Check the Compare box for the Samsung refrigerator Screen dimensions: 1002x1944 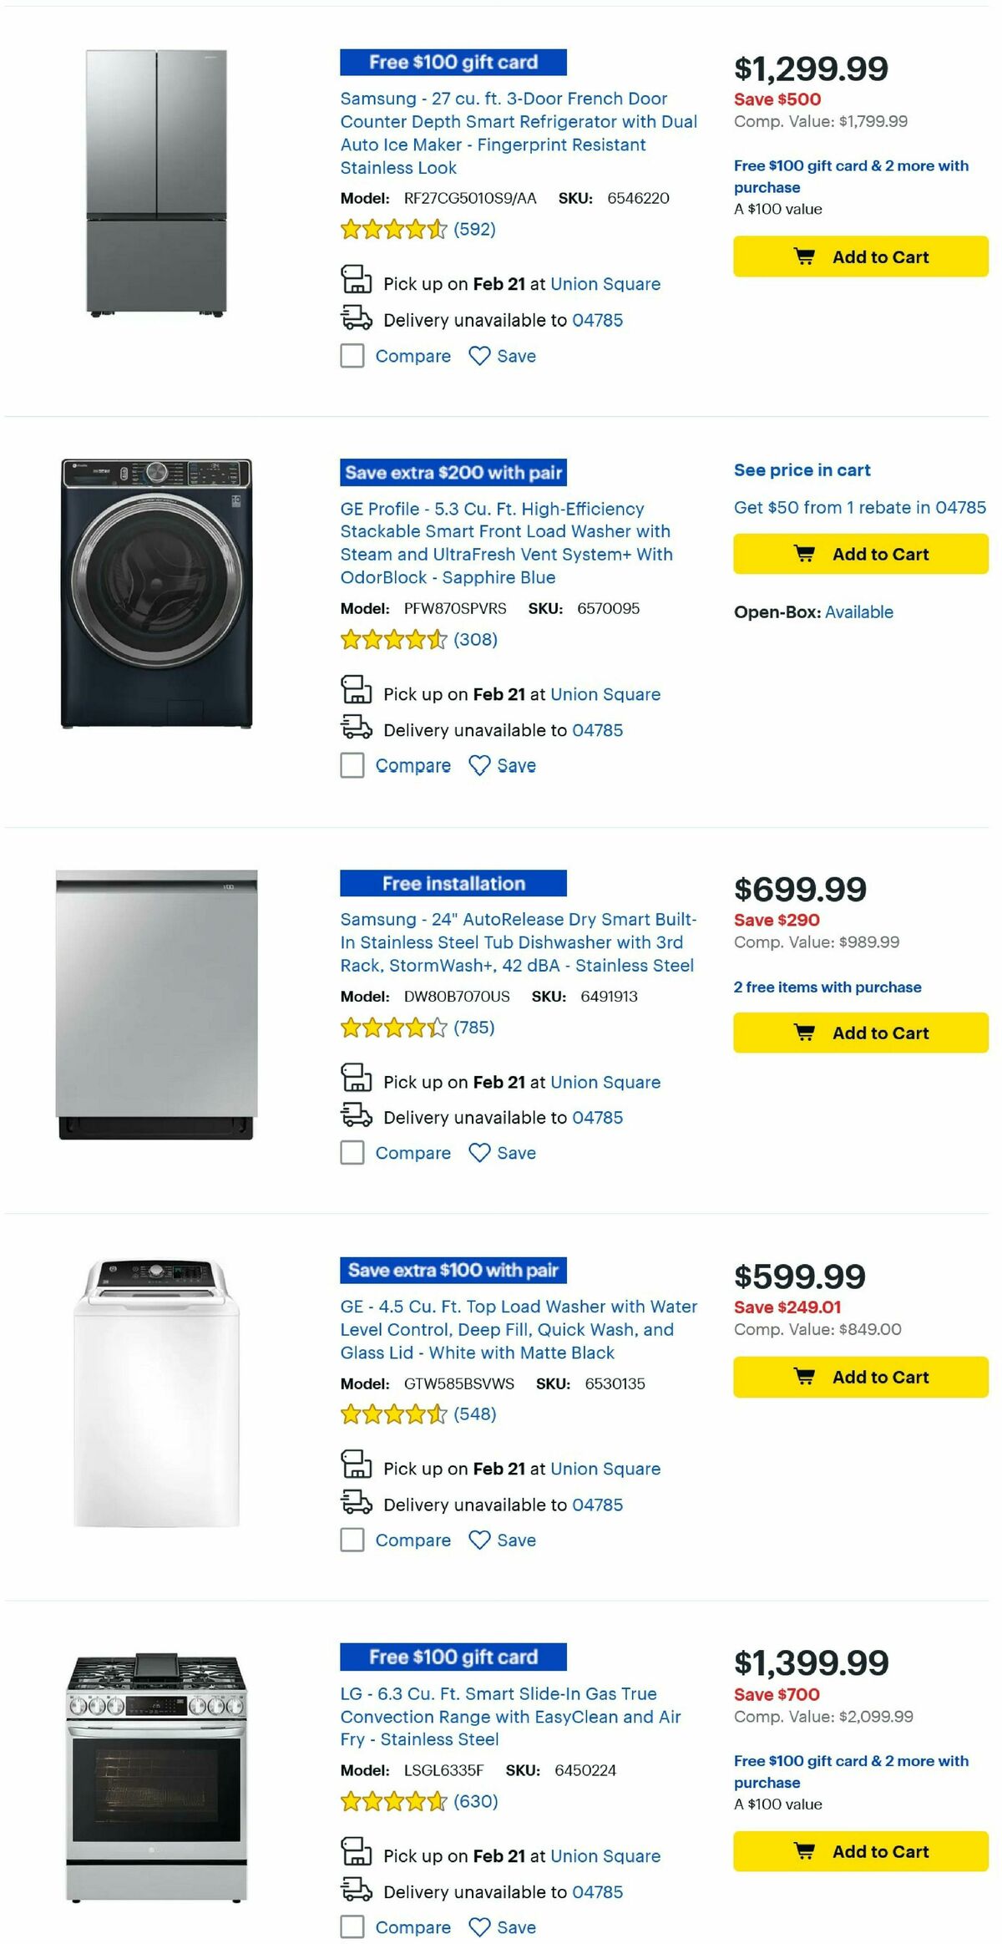(x=352, y=355)
